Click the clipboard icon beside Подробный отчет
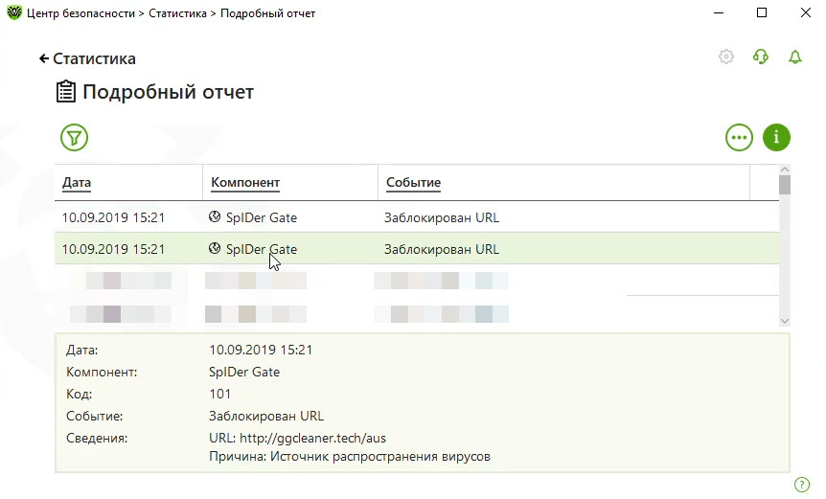This screenshot has width=826, height=499. (66, 92)
